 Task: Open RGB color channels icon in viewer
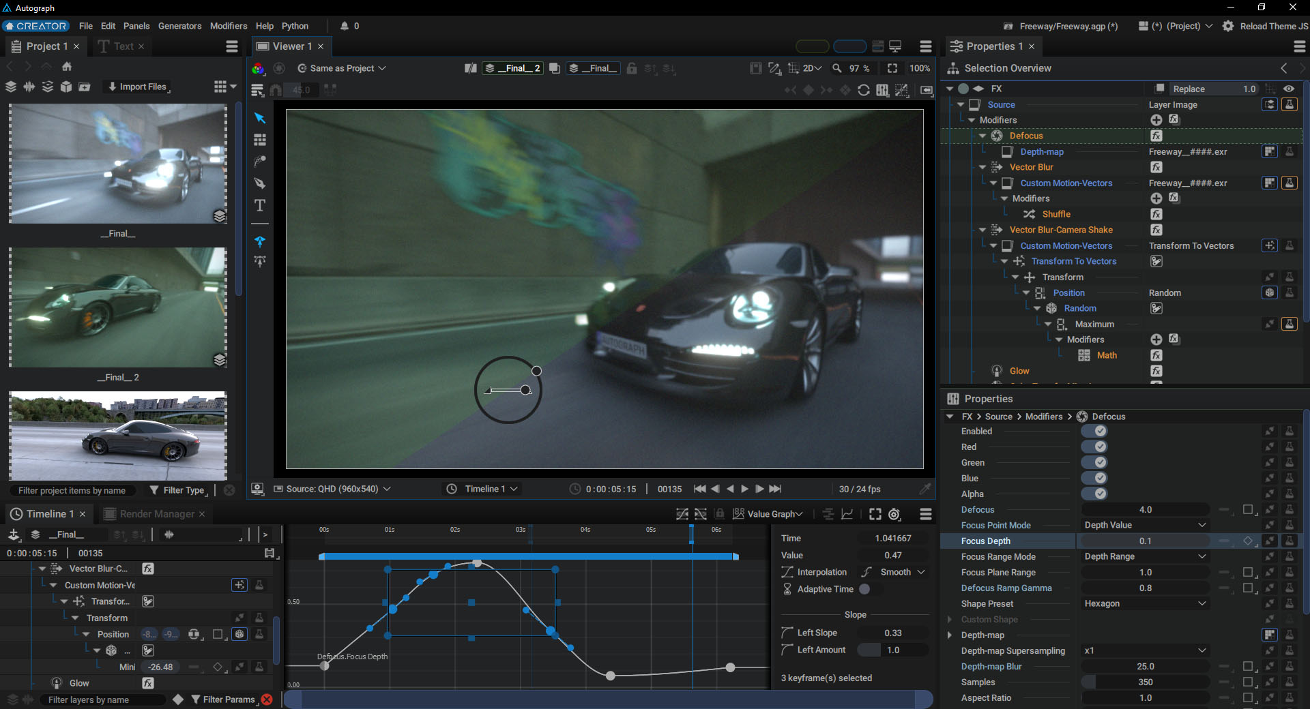pyautogui.click(x=258, y=68)
